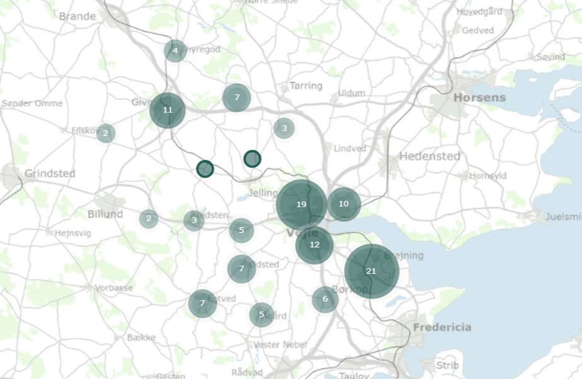Click the 7 cluster marker at Ødsted

[241, 269]
